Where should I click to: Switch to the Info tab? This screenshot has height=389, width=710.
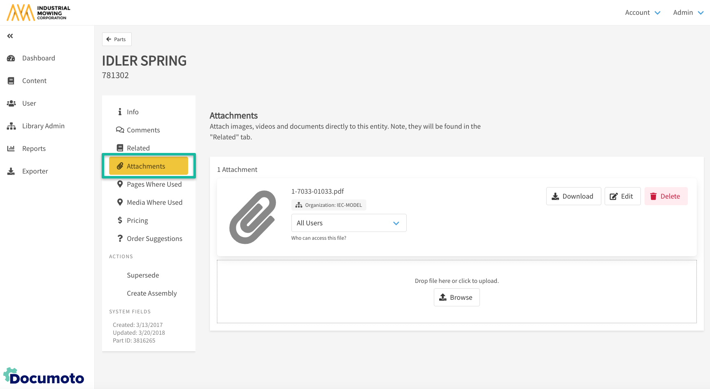[x=133, y=112]
